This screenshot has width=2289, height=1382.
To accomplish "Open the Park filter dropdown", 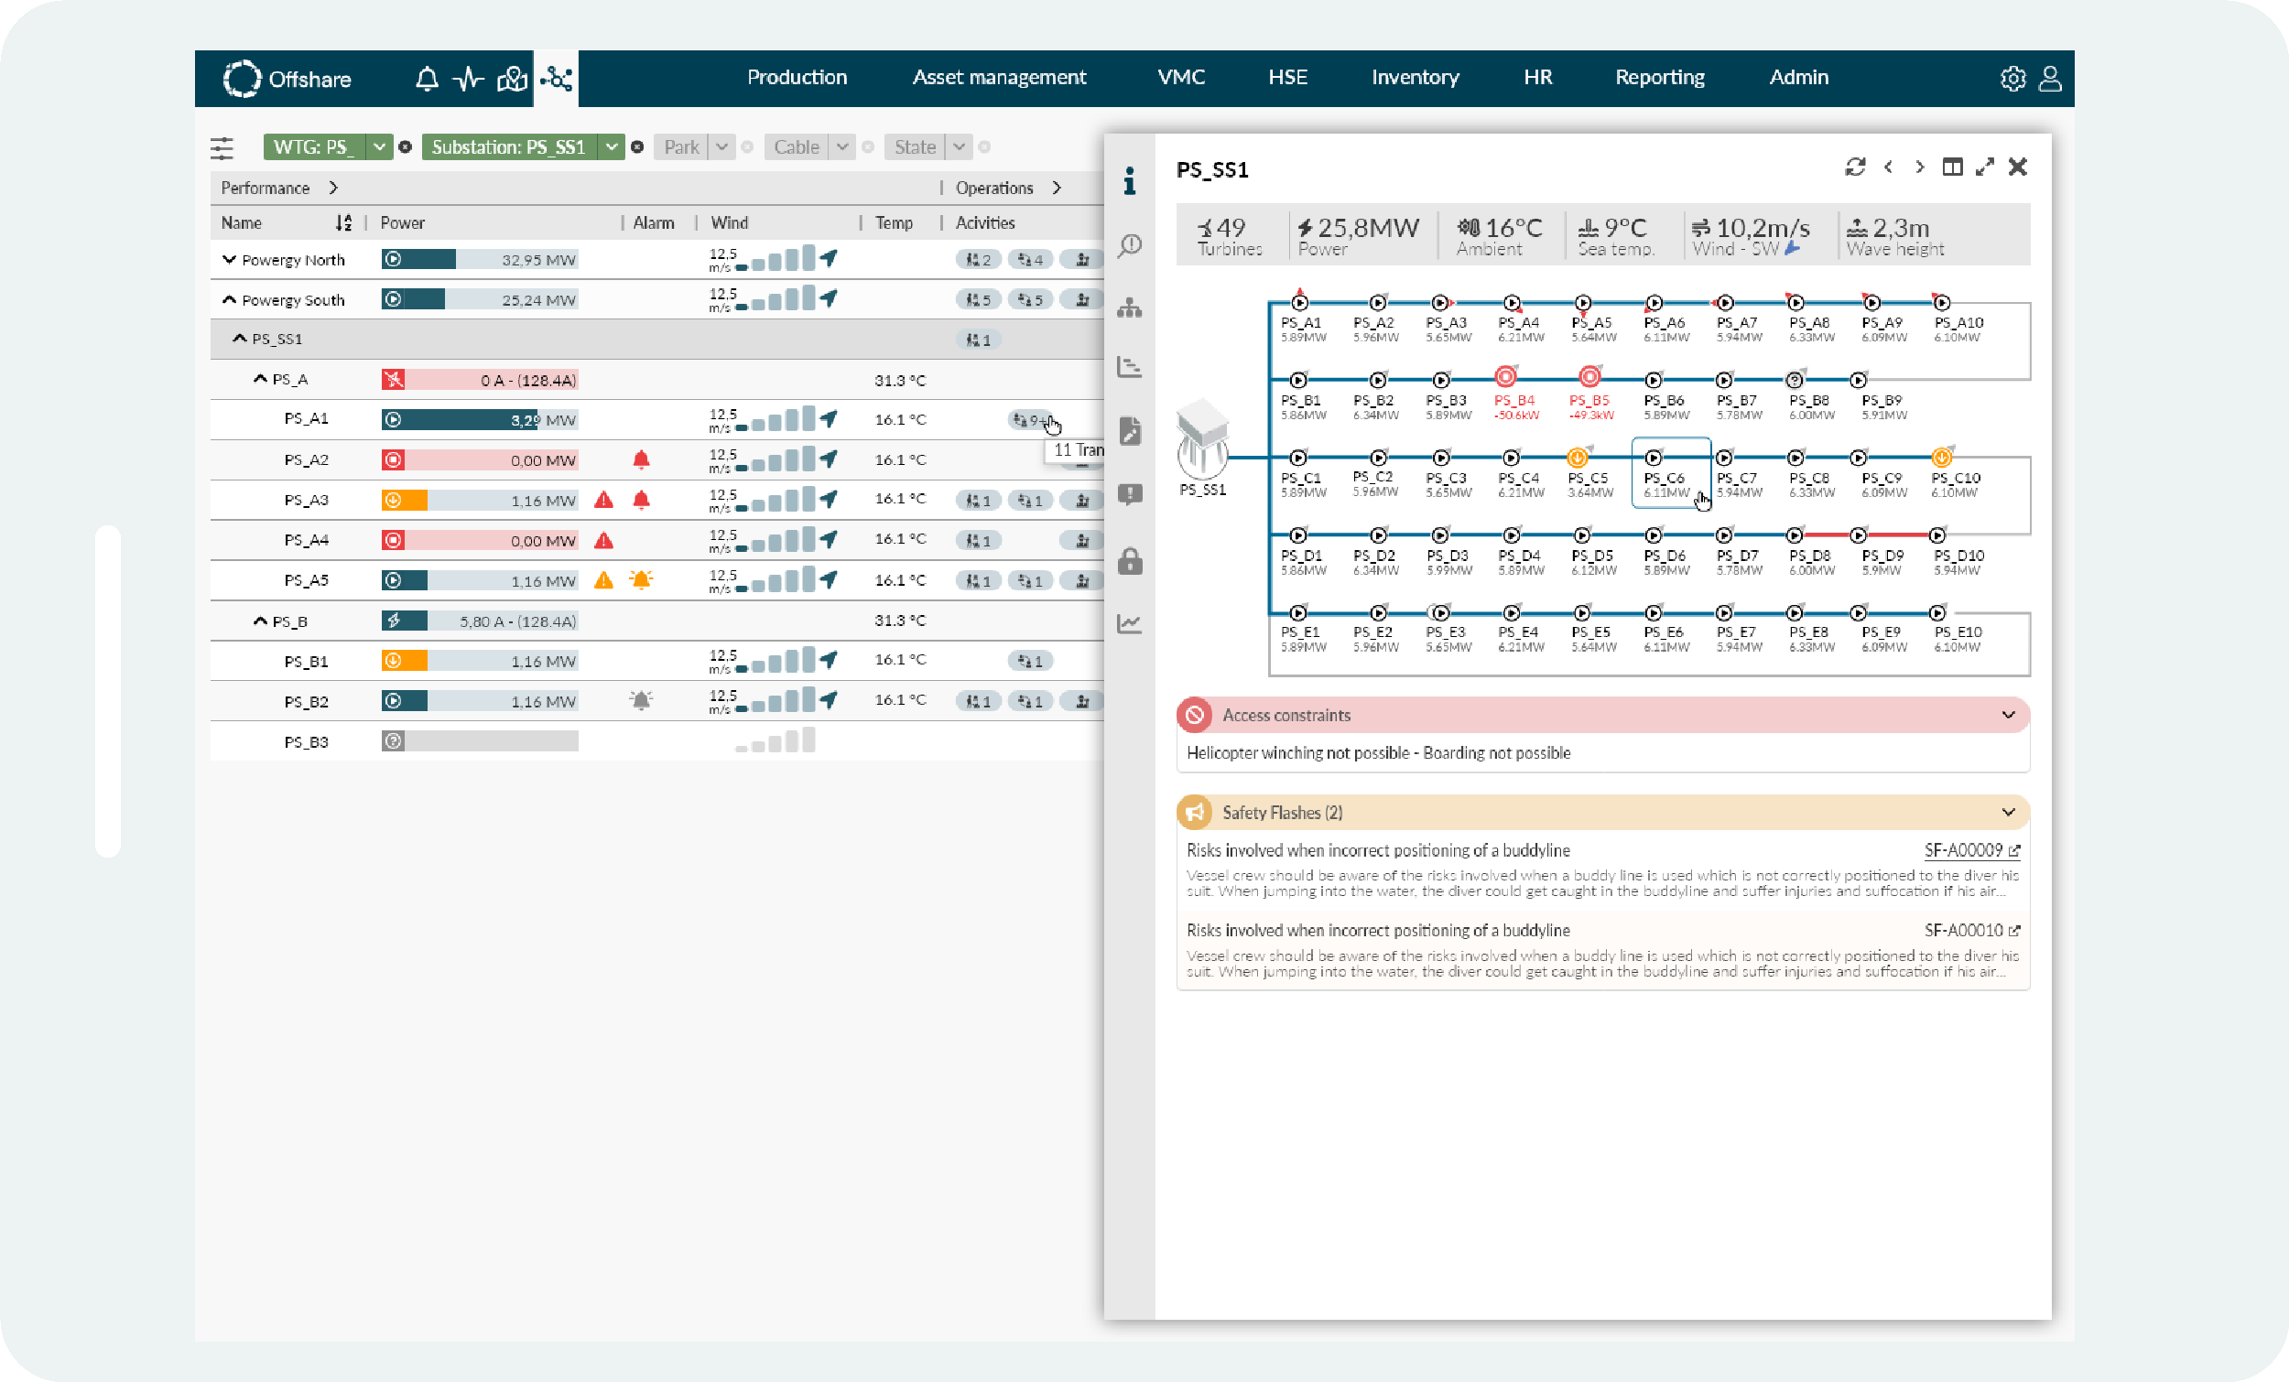I will [x=721, y=147].
